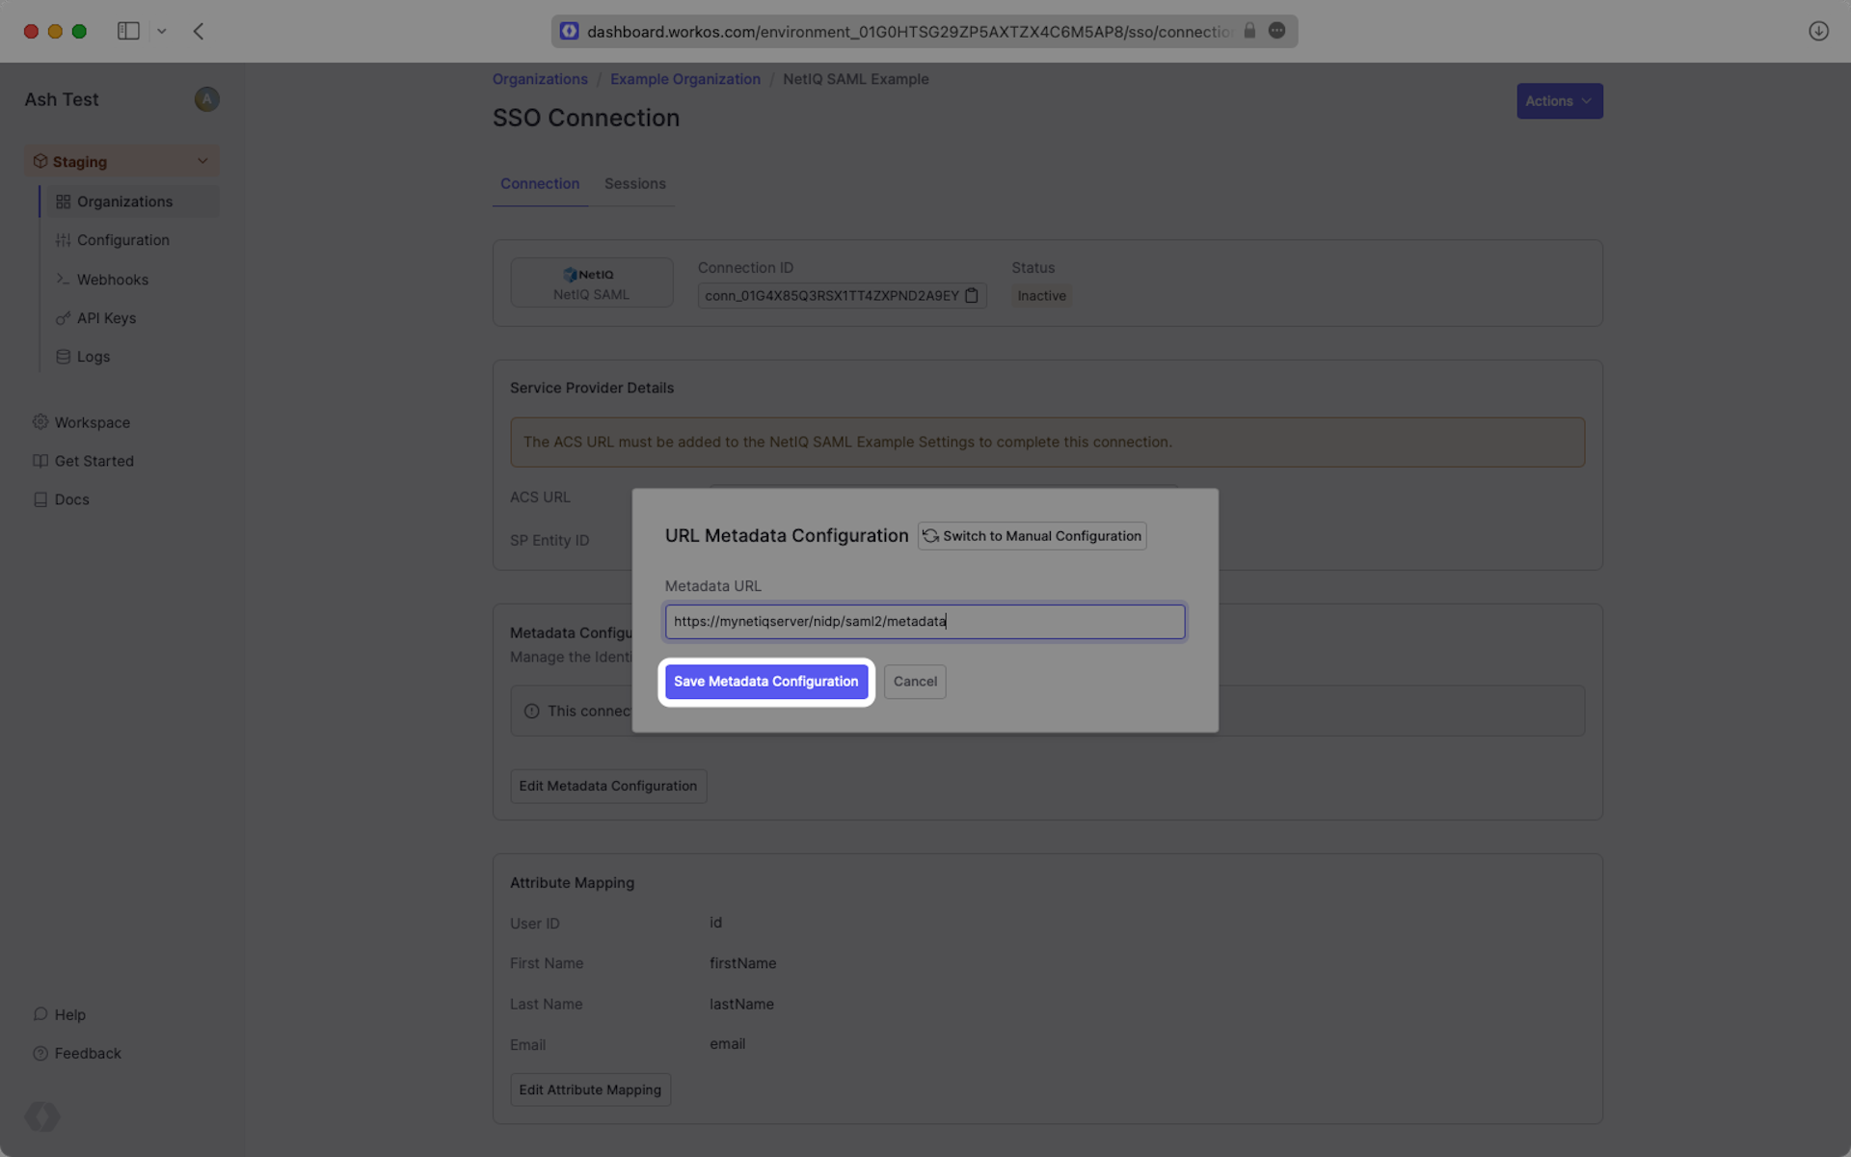The image size is (1851, 1157).
Task: Select the Connection tab
Action: 539,183
